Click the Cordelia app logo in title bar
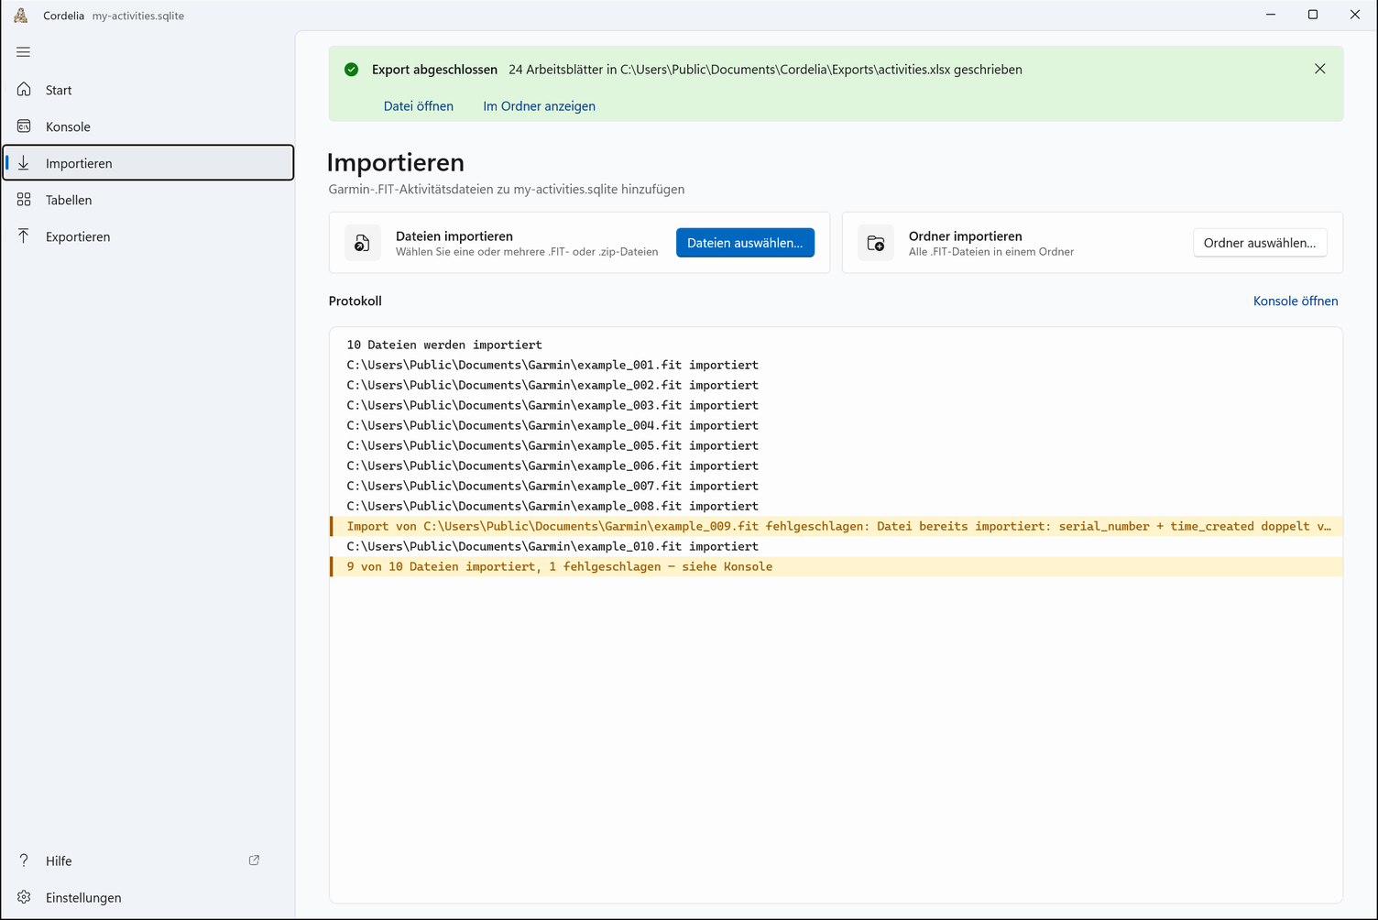Viewport: 1378px width, 920px height. click(20, 16)
